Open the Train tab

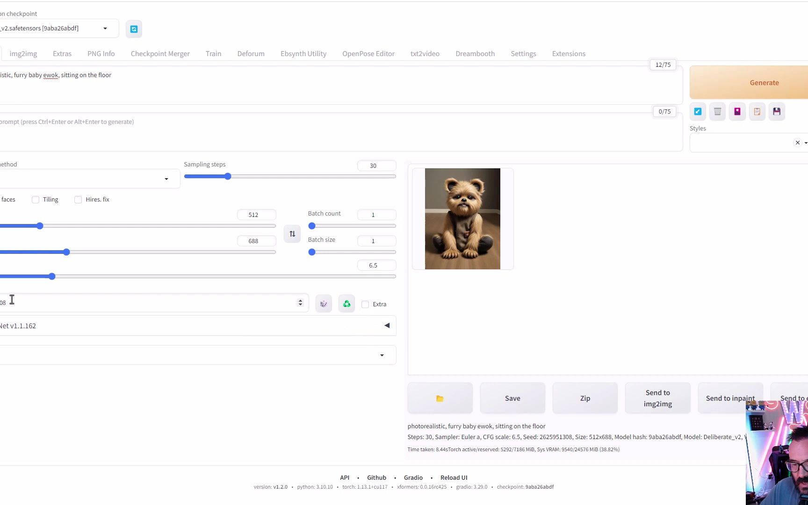tap(213, 54)
